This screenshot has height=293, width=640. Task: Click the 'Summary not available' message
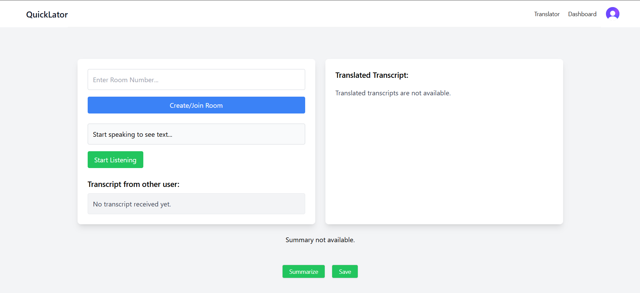(320, 240)
